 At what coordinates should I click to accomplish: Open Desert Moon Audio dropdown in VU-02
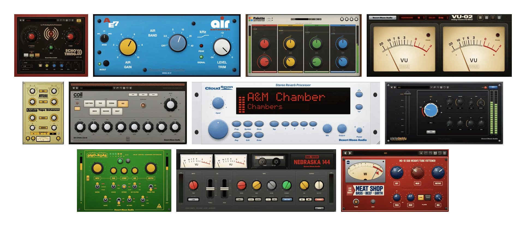point(383,18)
